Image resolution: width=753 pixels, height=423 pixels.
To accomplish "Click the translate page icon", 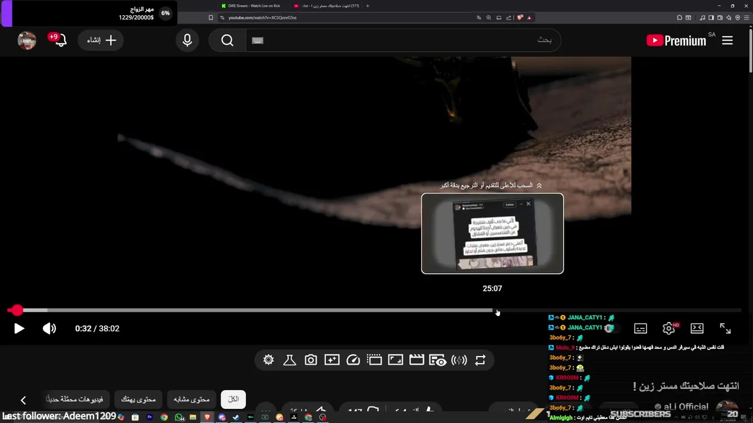I will pos(479,18).
